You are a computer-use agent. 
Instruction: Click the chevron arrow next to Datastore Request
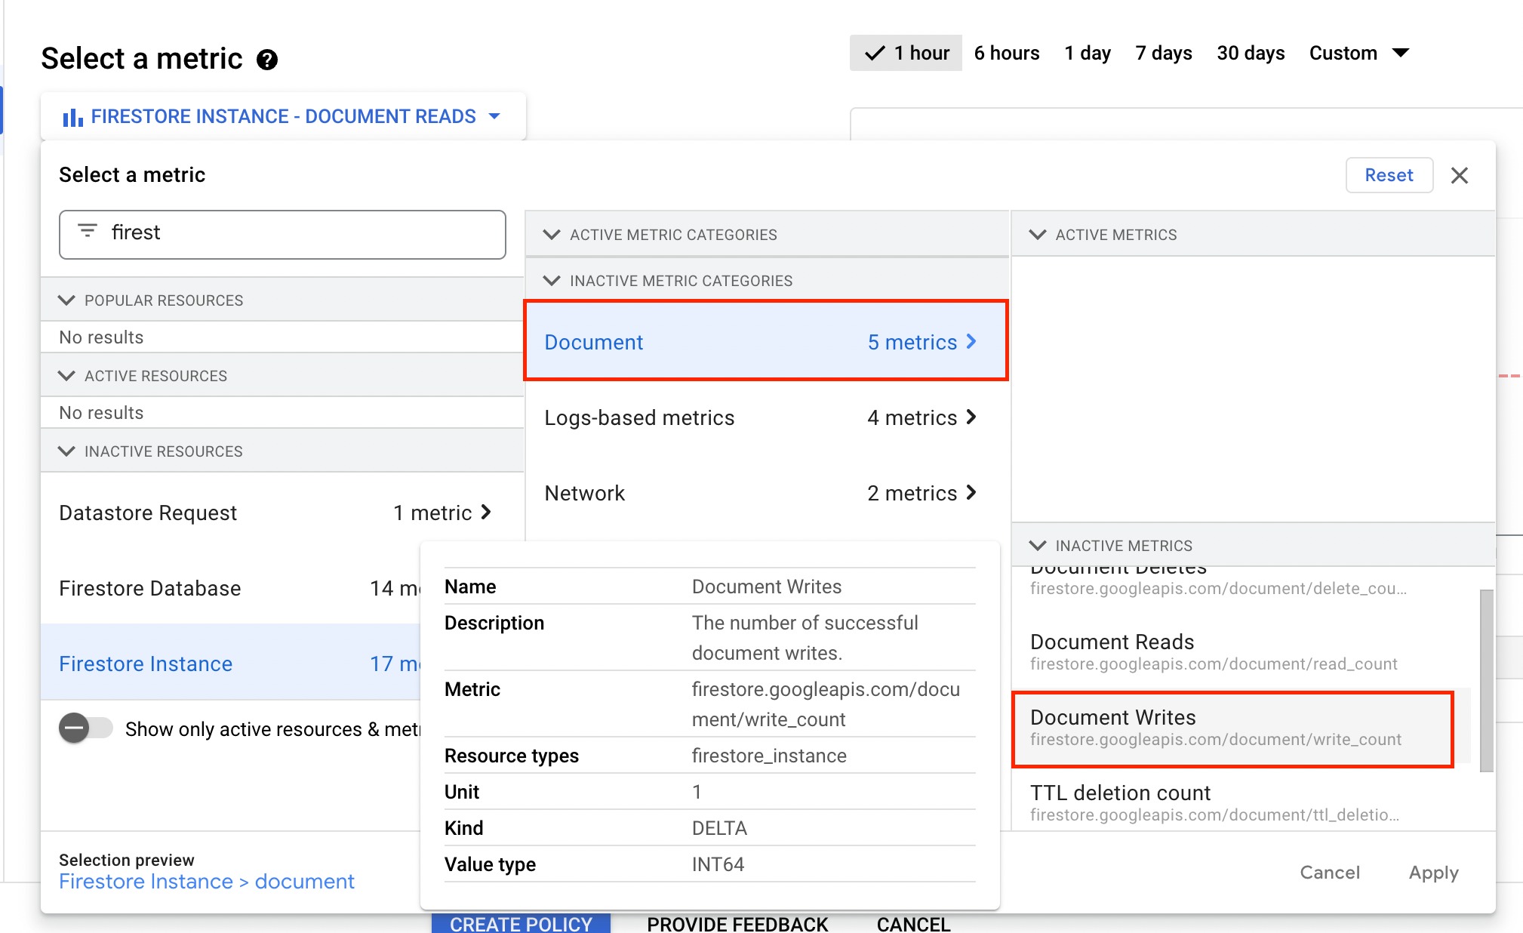487,513
